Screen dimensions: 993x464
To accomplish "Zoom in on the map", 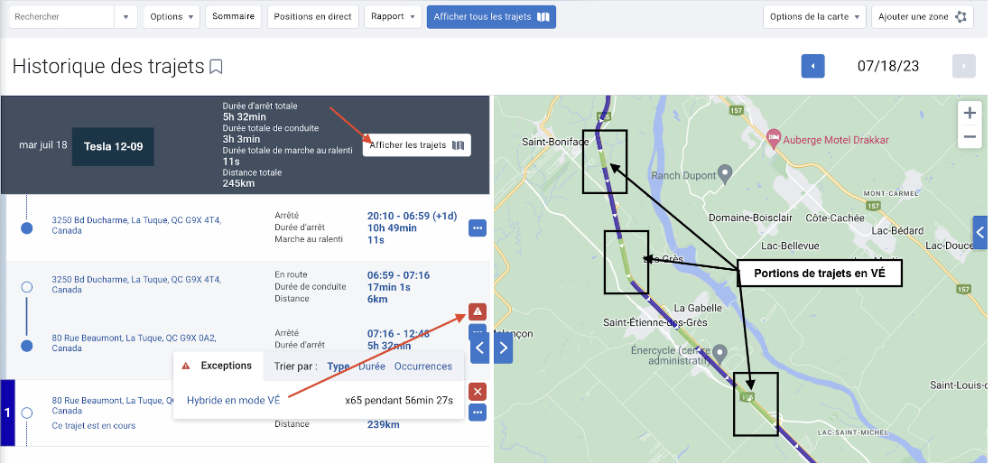I will pos(970,114).
